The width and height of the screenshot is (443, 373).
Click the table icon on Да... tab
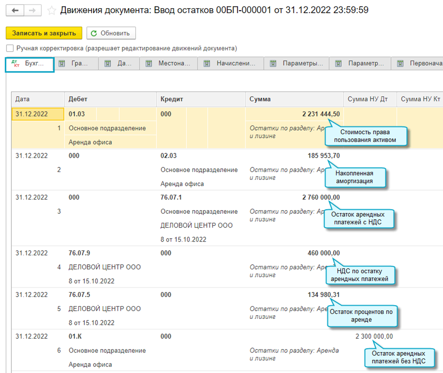pyautogui.click(x=108, y=64)
